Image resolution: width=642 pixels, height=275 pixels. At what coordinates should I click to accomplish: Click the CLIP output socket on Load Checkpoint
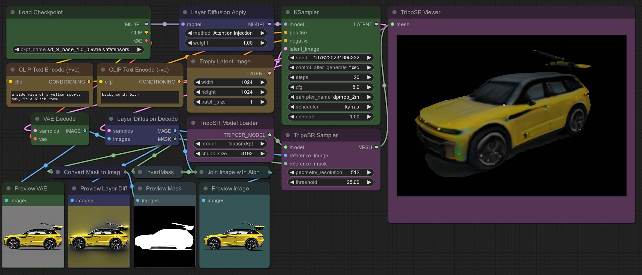[146, 32]
